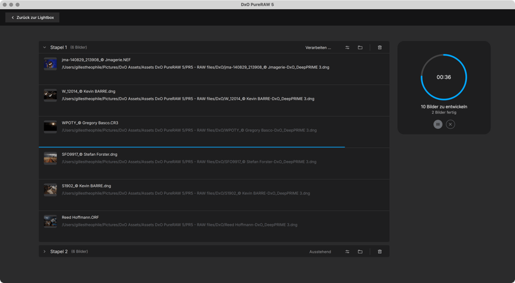Viewport: 515px width, 283px height.
Task: Pause the image processing
Action: [x=438, y=124]
